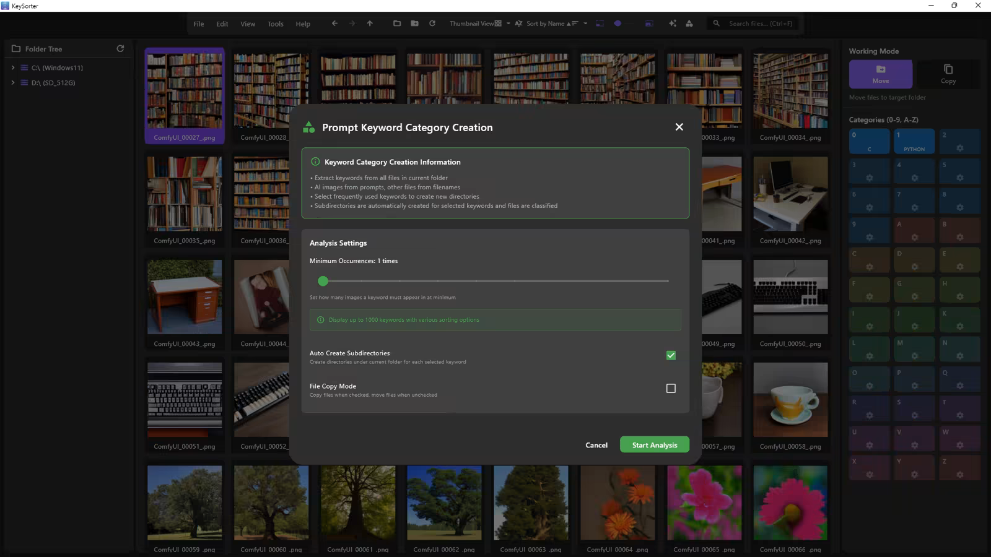The height and width of the screenshot is (557, 991).
Task: Click the new folder icon in toolbar
Action: (414, 24)
